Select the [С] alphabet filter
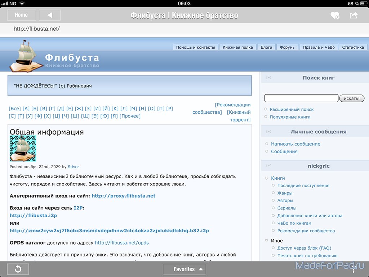The height and width of the screenshot is (277, 369). [12, 116]
